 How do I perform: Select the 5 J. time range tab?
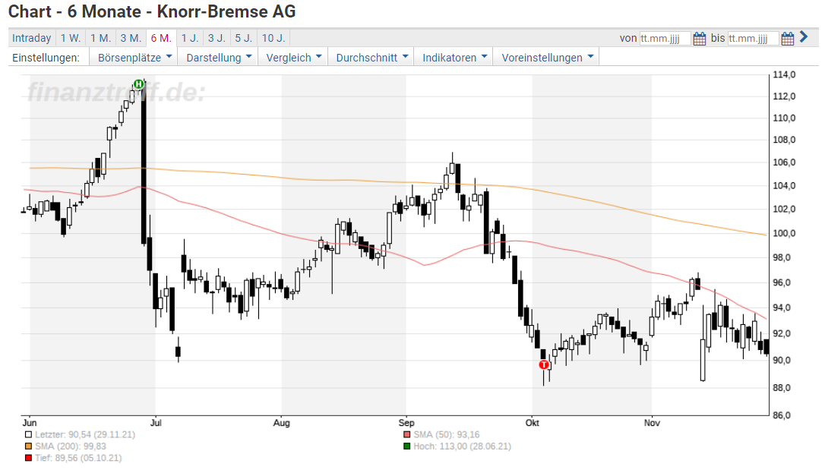coord(244,38)
